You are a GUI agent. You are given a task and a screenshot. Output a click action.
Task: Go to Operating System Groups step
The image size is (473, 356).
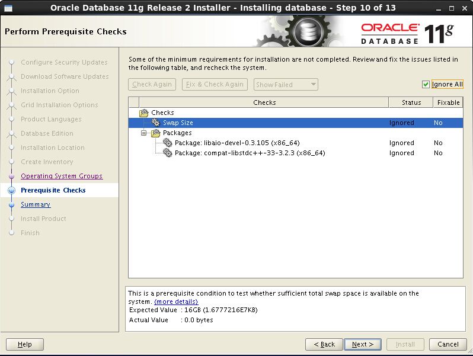tap(62, 176)
